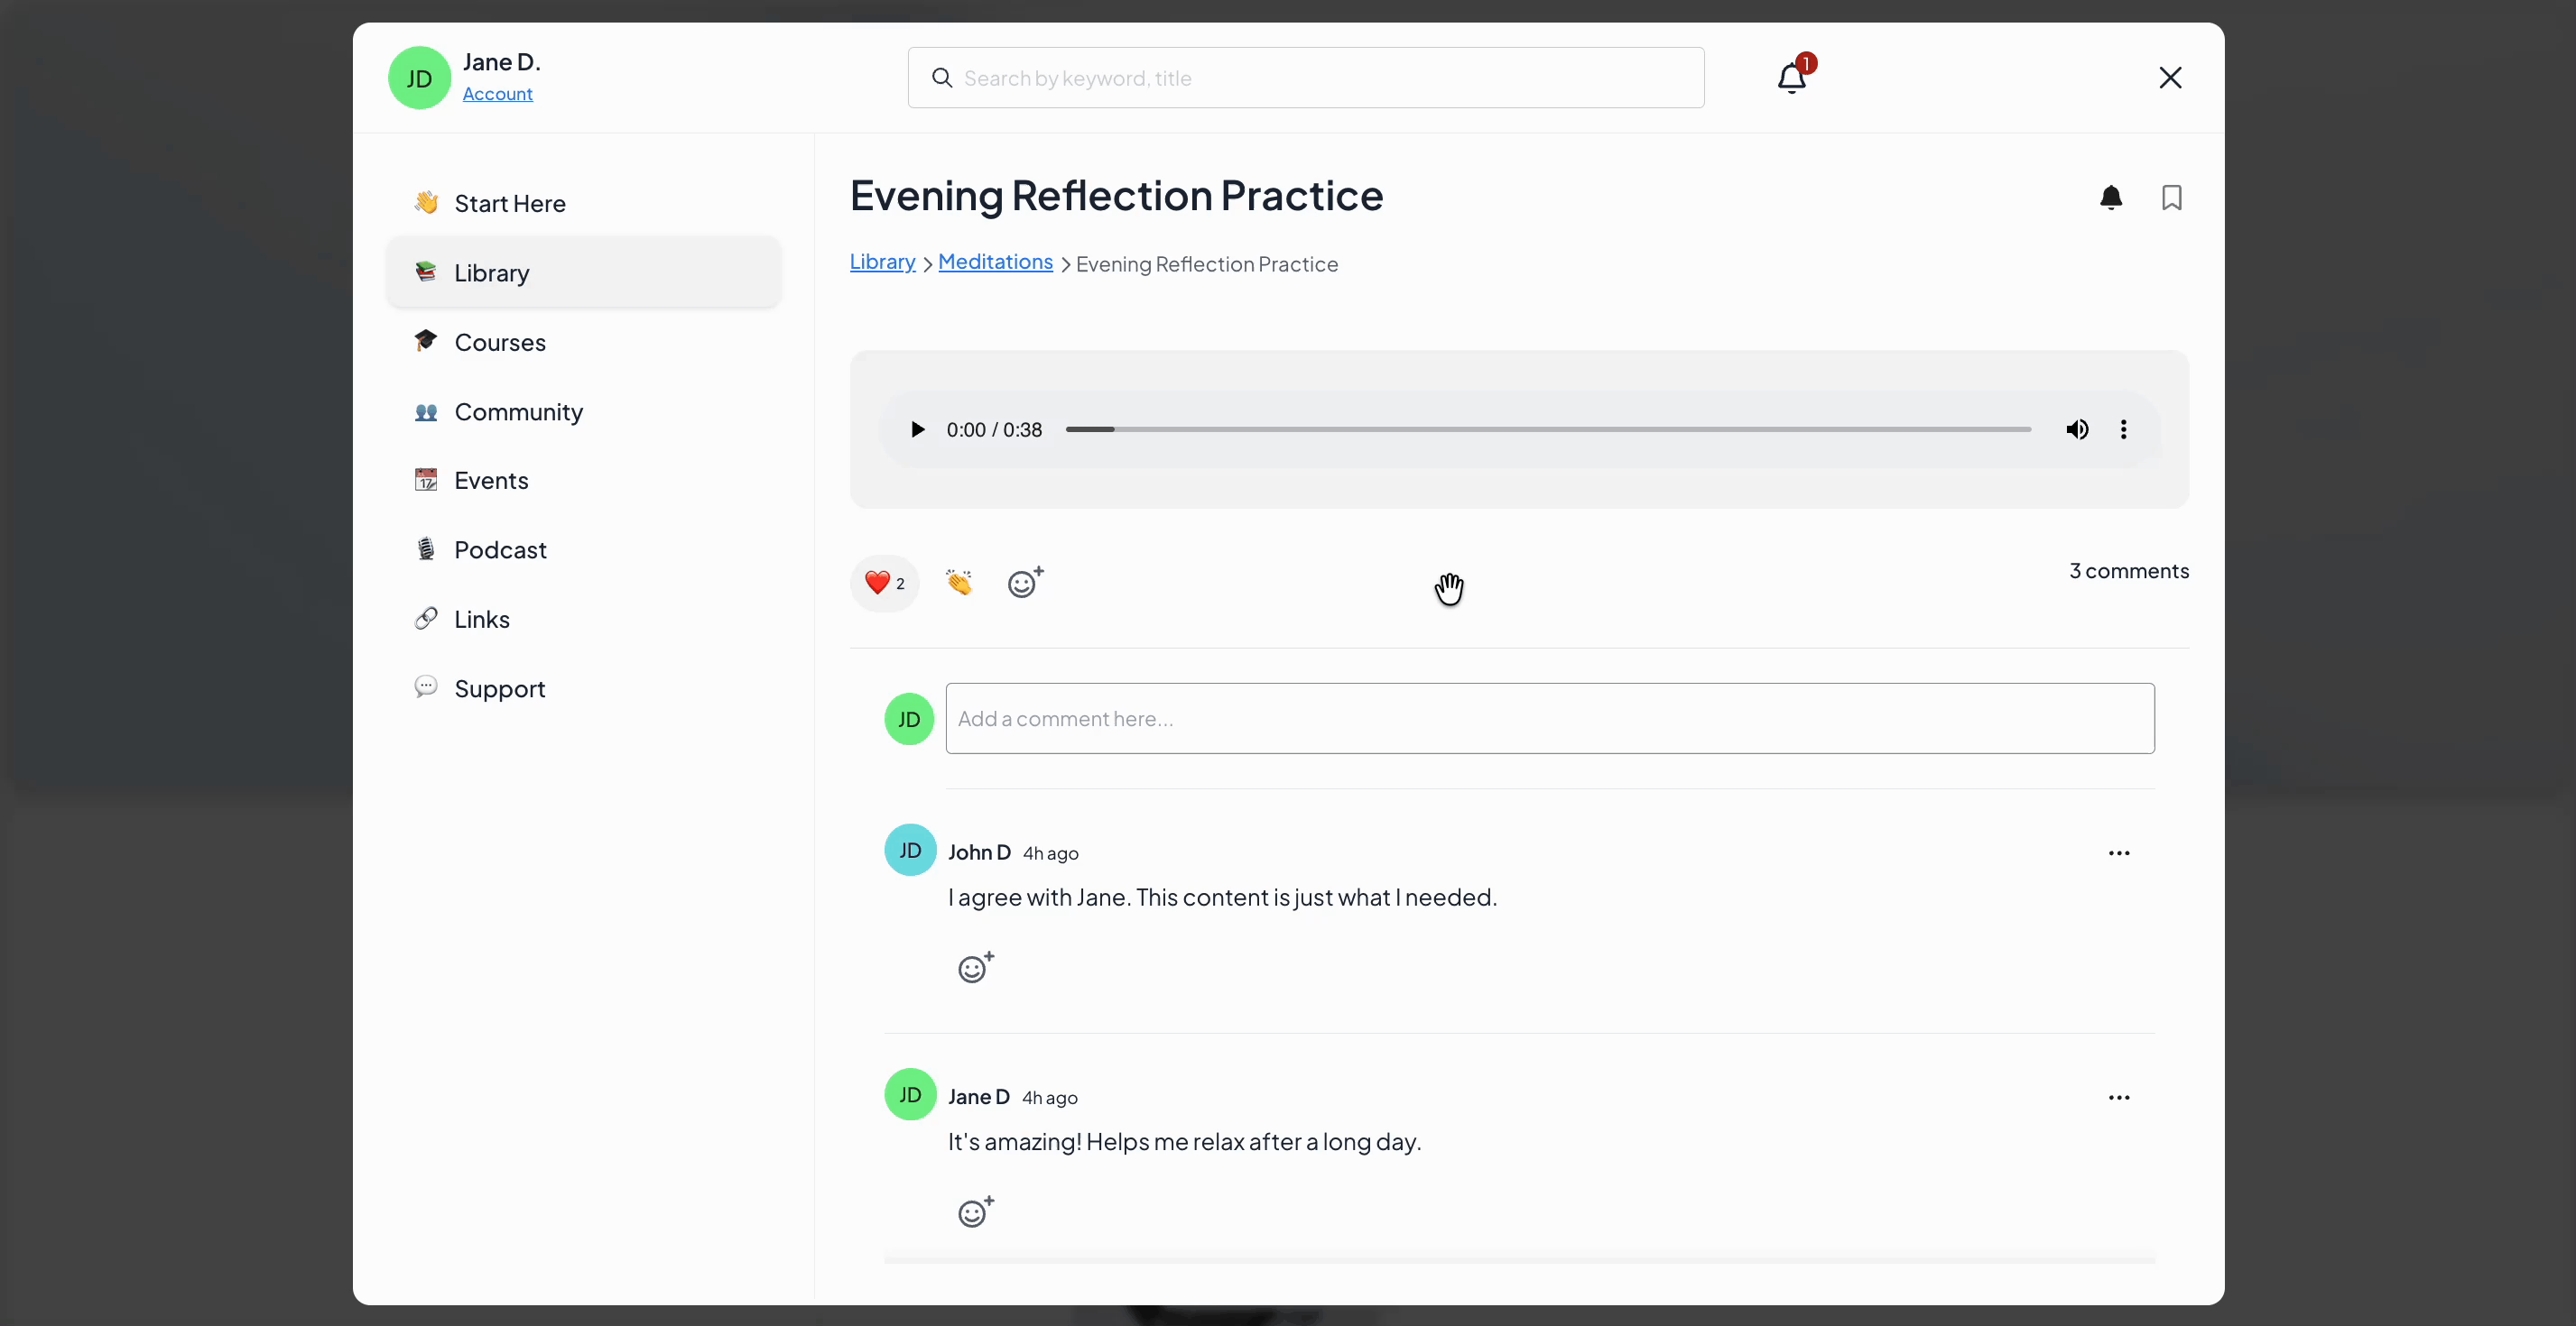Toggle the post notification bell icon

tap(2110, 198)
